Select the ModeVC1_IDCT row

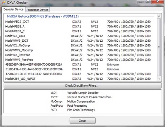click(78, 36)
